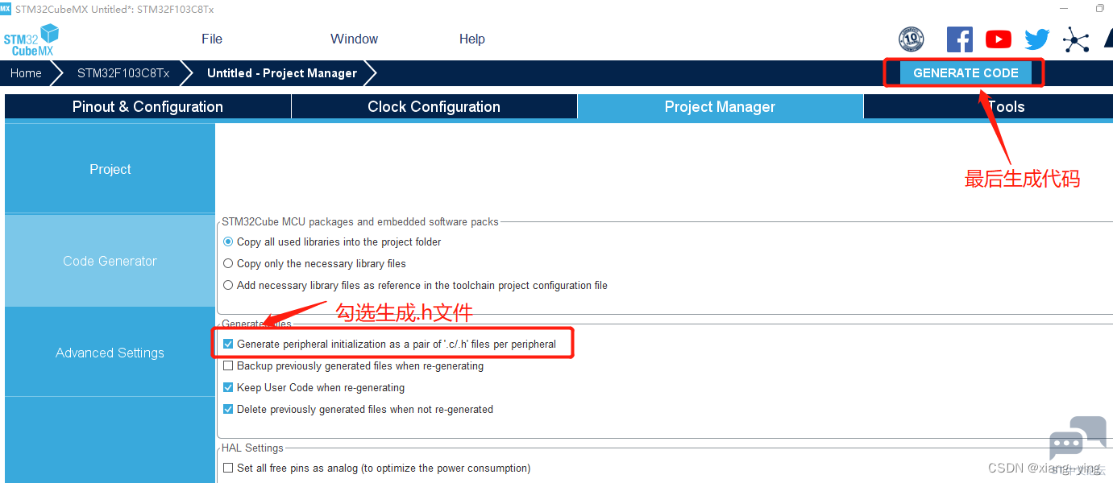Image resolution: width=1113 pixels, height=483 pixels.
Task: Select Add necessary library files as reference
Action: pos(229,285)
